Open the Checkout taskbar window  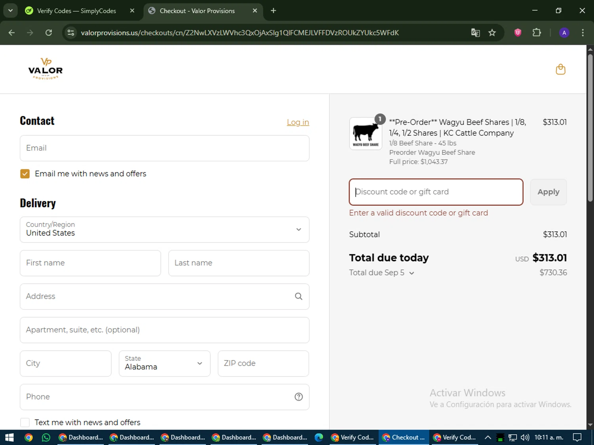404,437
